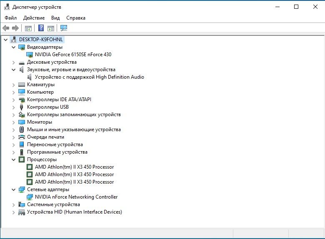Open the Действие menu

coord(34,18)
